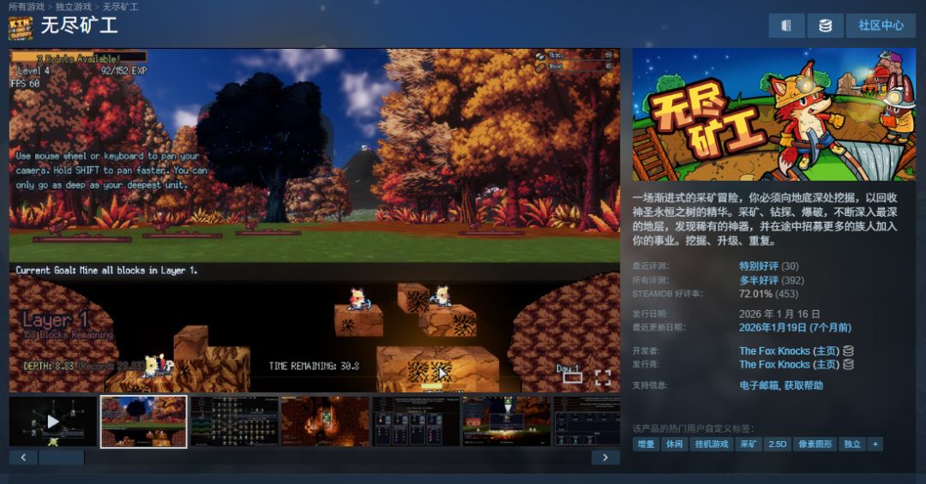This screenshot has width=926, height=484.
Task: Select the highlighted forest screenshot thumbnail
Action: pyautogui.click(x=143, y=421)
